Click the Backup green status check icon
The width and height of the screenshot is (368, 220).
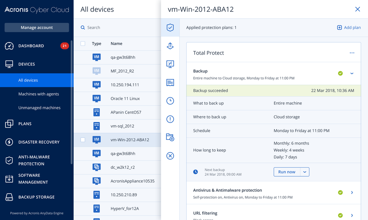pyautogui.click(x=340, y=73)
